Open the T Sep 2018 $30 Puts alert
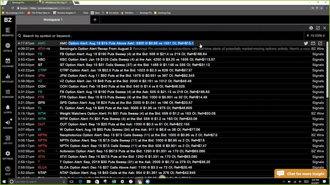The width and height of the screenshot is (330, 185). click(x=135, y=162)
